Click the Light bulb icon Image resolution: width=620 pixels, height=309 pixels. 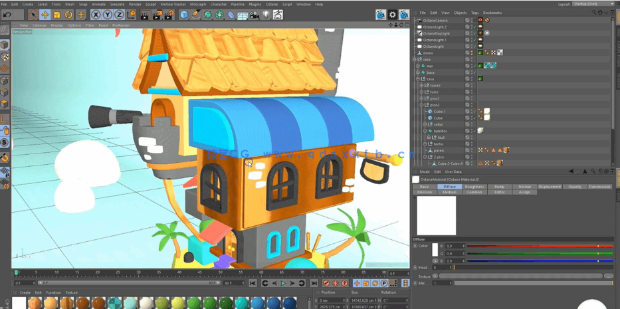point(266,15)
